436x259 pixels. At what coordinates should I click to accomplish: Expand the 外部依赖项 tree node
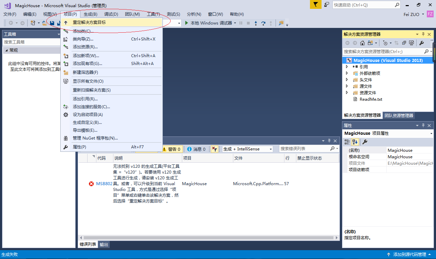[x=347, y=73]
